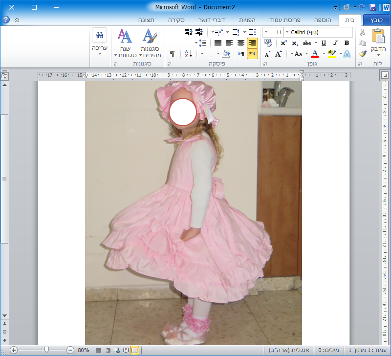Screen dimensions: 391x356
Task: Switch to Page Layout tab (פריסת עמוד)
Action: point(285,20)
